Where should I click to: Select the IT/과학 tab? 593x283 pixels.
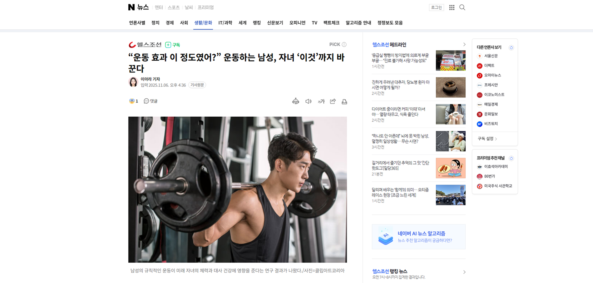click(225, 23)
